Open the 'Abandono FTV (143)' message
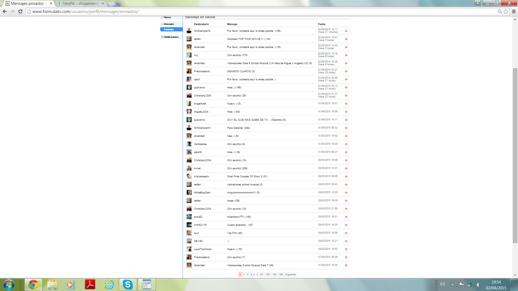The width and height of the screenshot is (518, 291). point(239,217)
